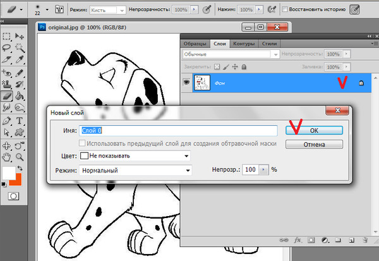Close the Новый слой dialog
The height and width of the screenshot is (261, 379).
(337, 111)
